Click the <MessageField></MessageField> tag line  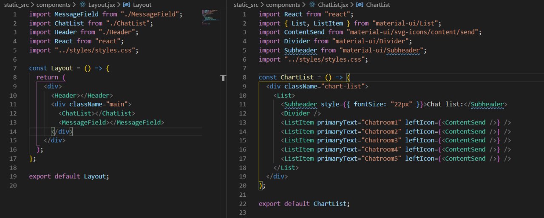pyautogui.click(x=111, y=122)
